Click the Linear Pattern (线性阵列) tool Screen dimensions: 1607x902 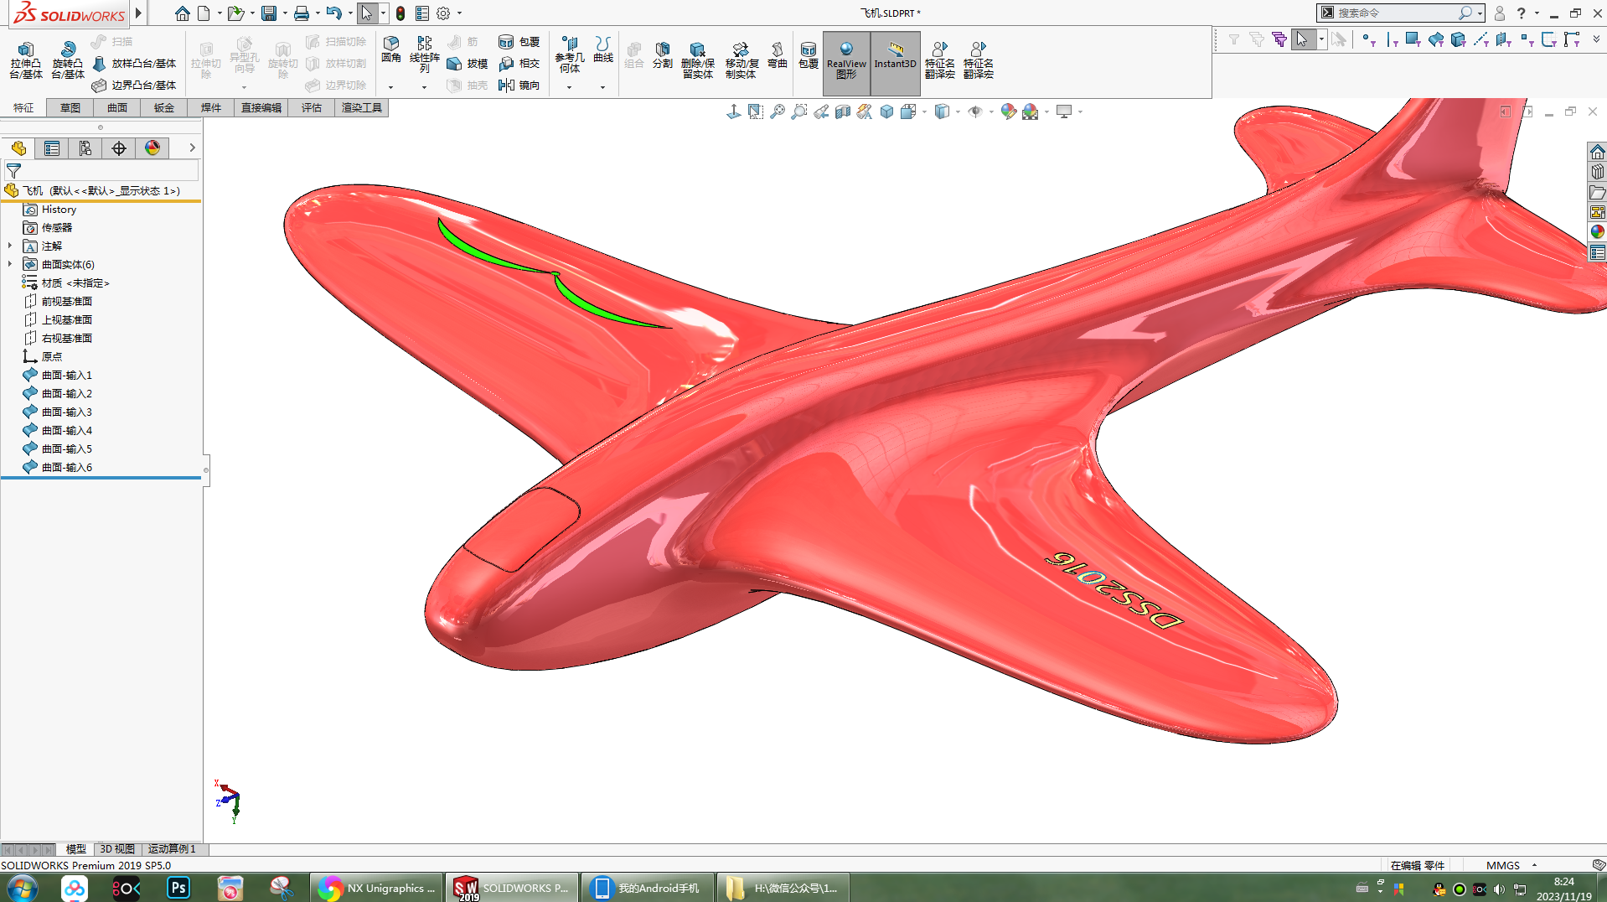coord(424,54)
